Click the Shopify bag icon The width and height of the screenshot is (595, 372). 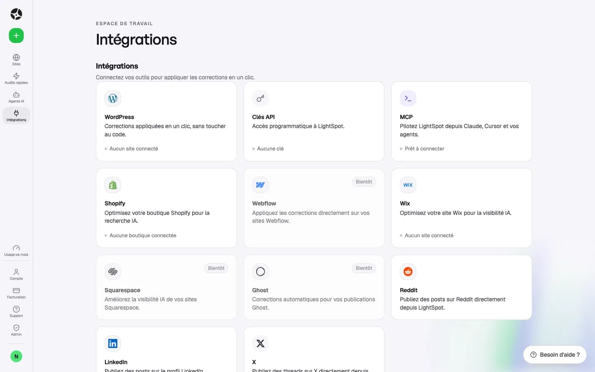click(113, 185)
